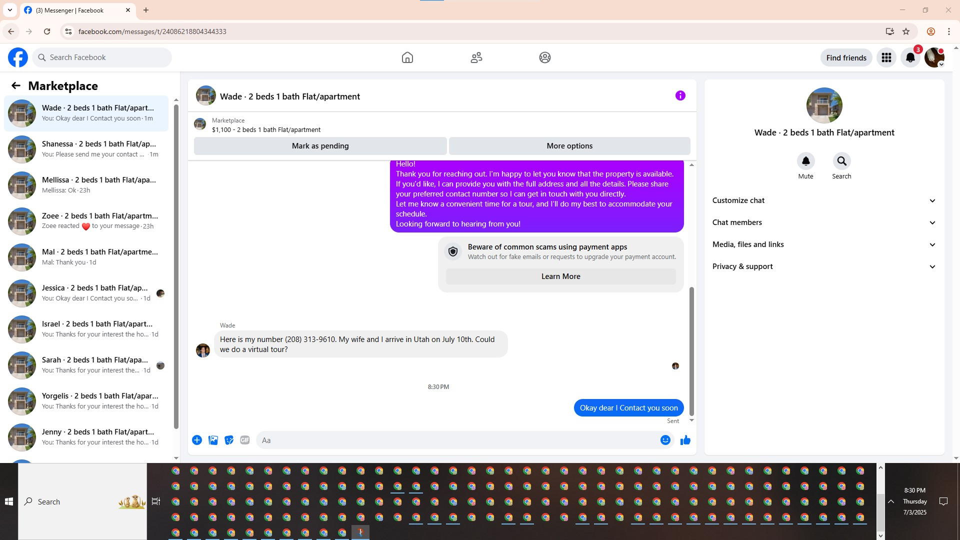Click Learn More on scam warning
Image resolution: width=960 pixels, height=540 pixels.
coord(560,276)
